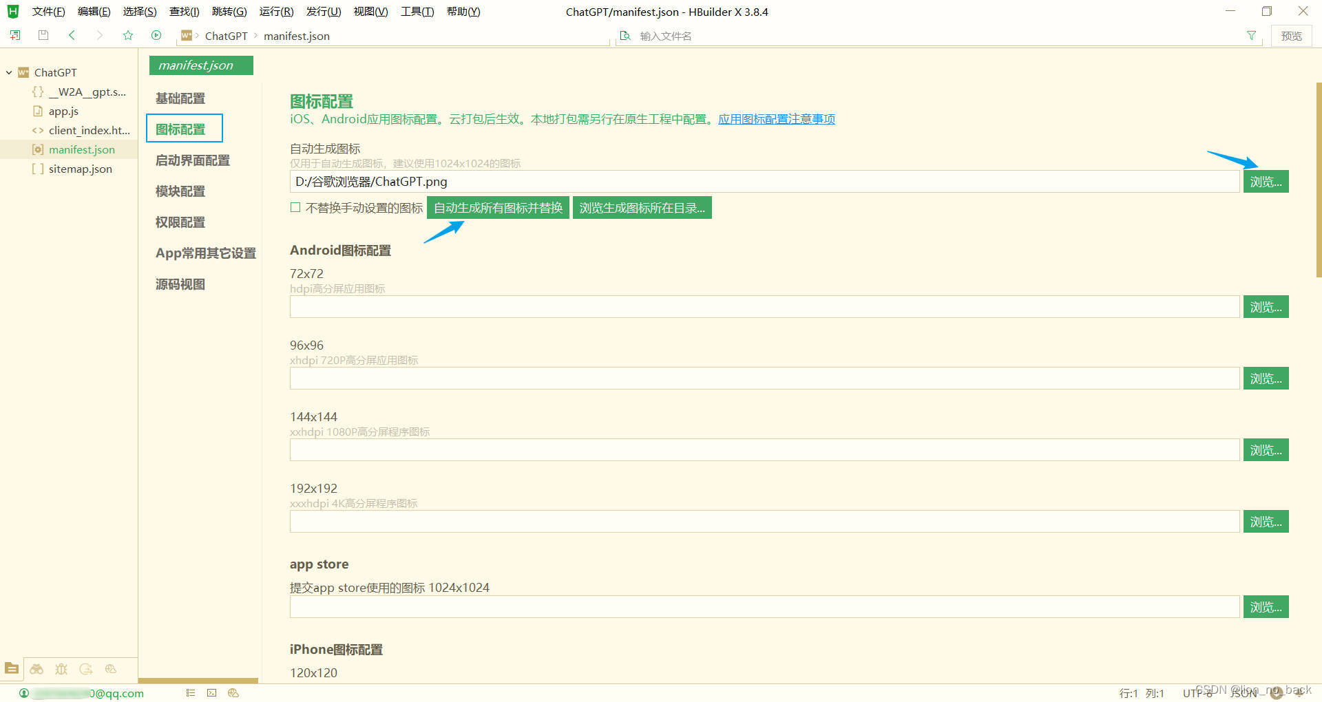Viewport: 1322px width, 702px height.
Task: Click 浏览 button for 72x72 icon
Action: 1266,307
